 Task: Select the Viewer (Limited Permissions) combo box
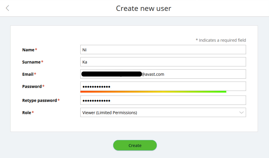(163, 113)
